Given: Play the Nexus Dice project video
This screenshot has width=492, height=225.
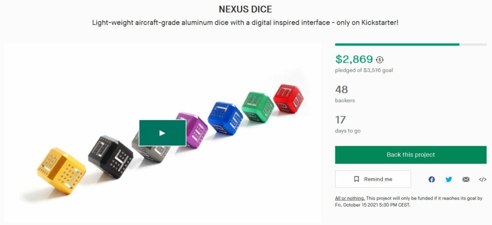Looking at the screenshot, I should pyautogui.click(x=162, y=133).
